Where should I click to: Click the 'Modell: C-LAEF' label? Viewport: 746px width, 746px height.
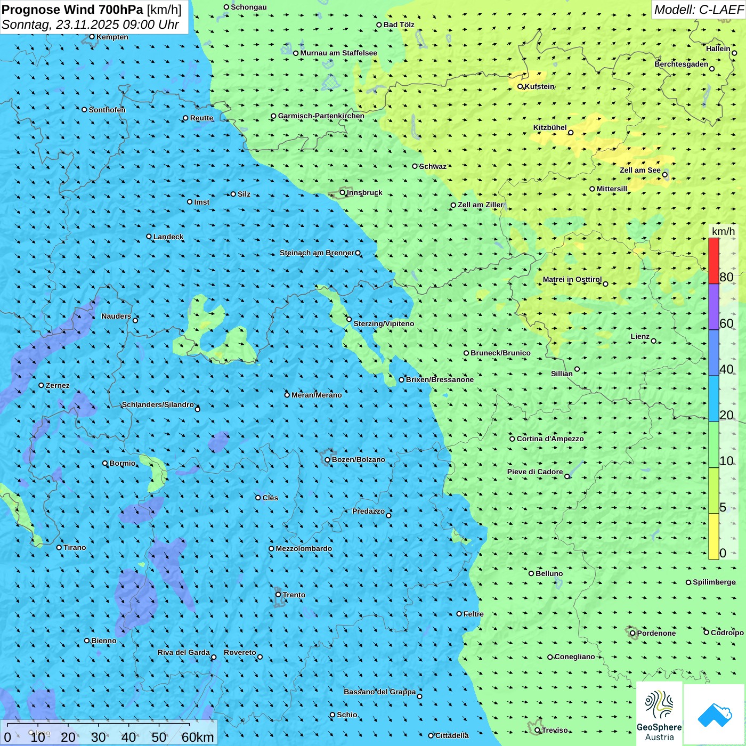pyautogui.click(x=699, y=10)
